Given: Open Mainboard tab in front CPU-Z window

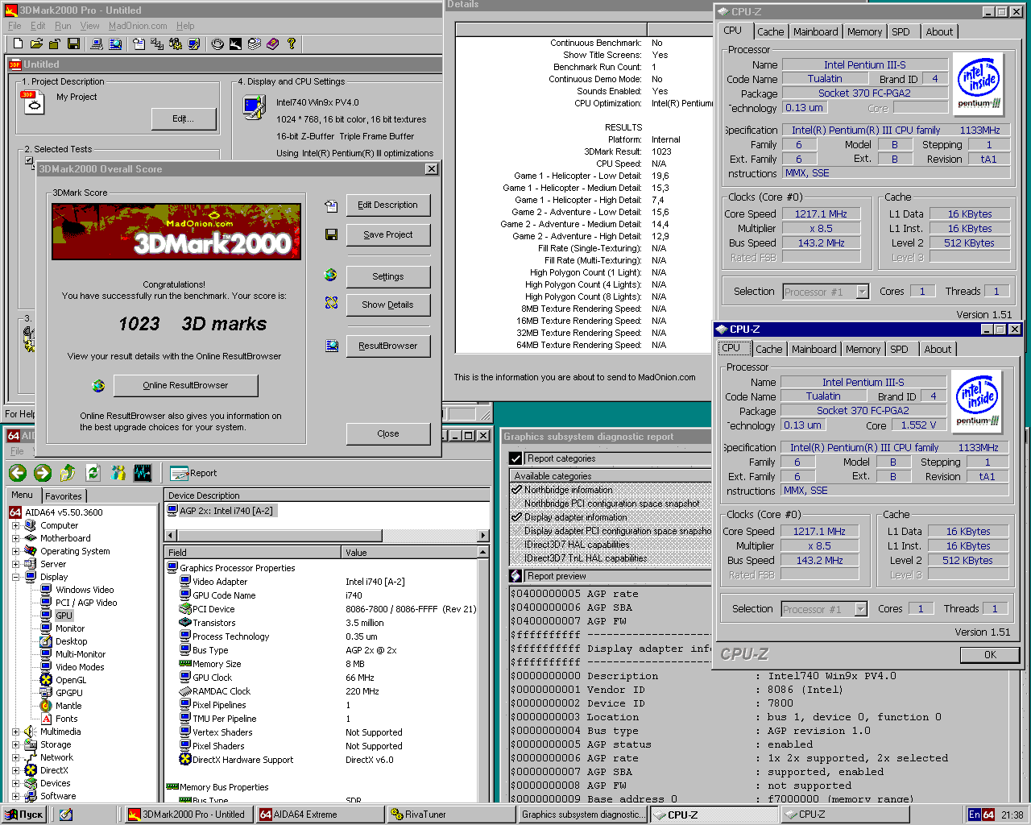Looking at the screenshot, I should [814, 349].
